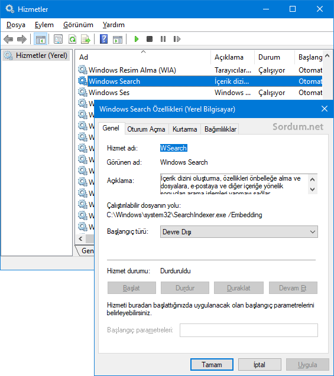
Task: Open the Eylem menu
Action: click(44, 25)
